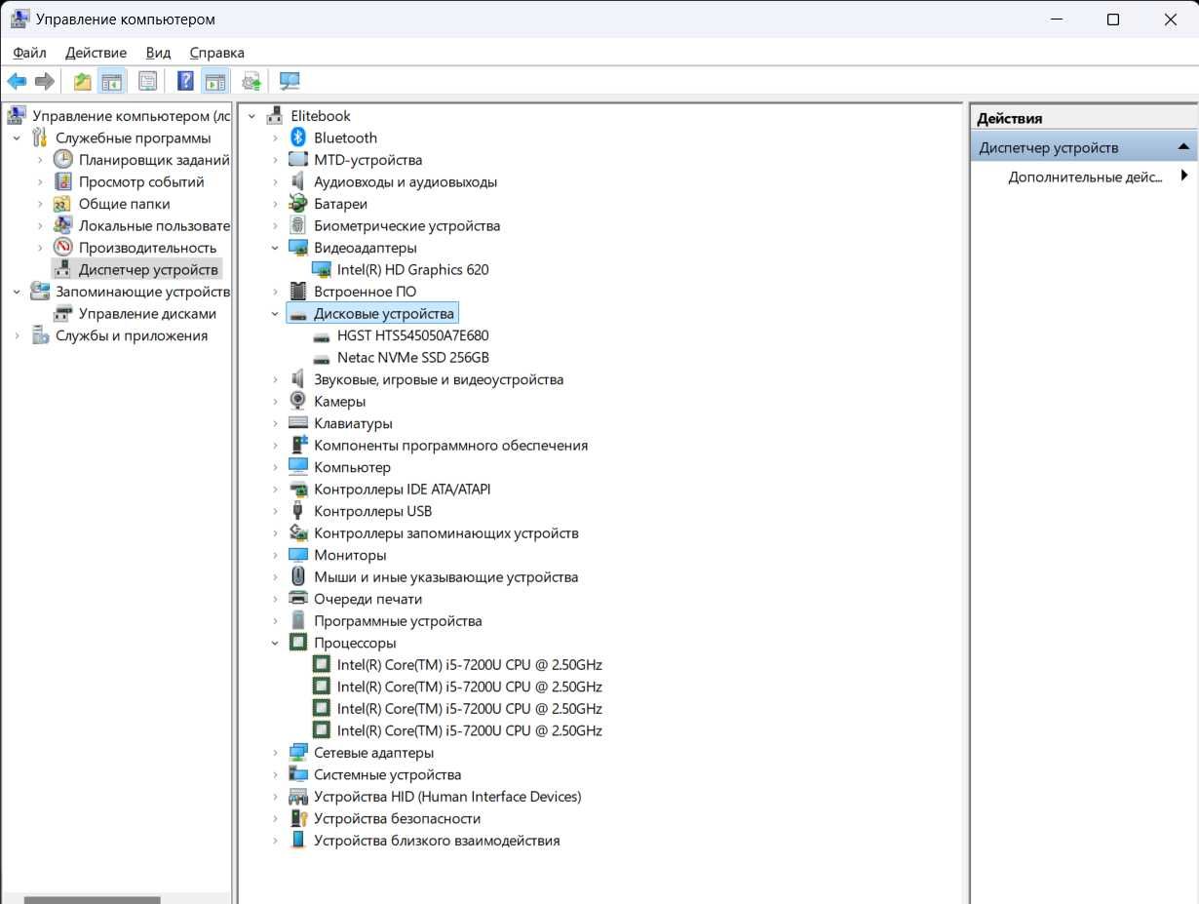Expand Компоненты программного обеспечения
This screenshot has width=1199, height=904.
tap(276, 445)
